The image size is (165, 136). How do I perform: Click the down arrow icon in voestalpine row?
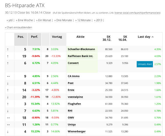(x=8, y=97)
